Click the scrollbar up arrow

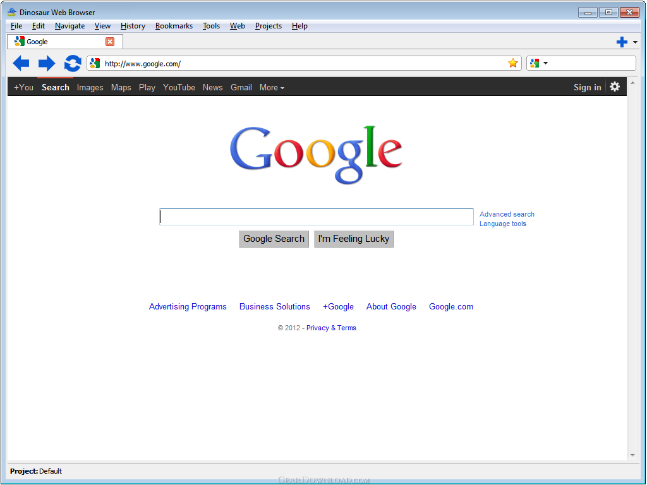pyautogui.click(x=632, y=83)
